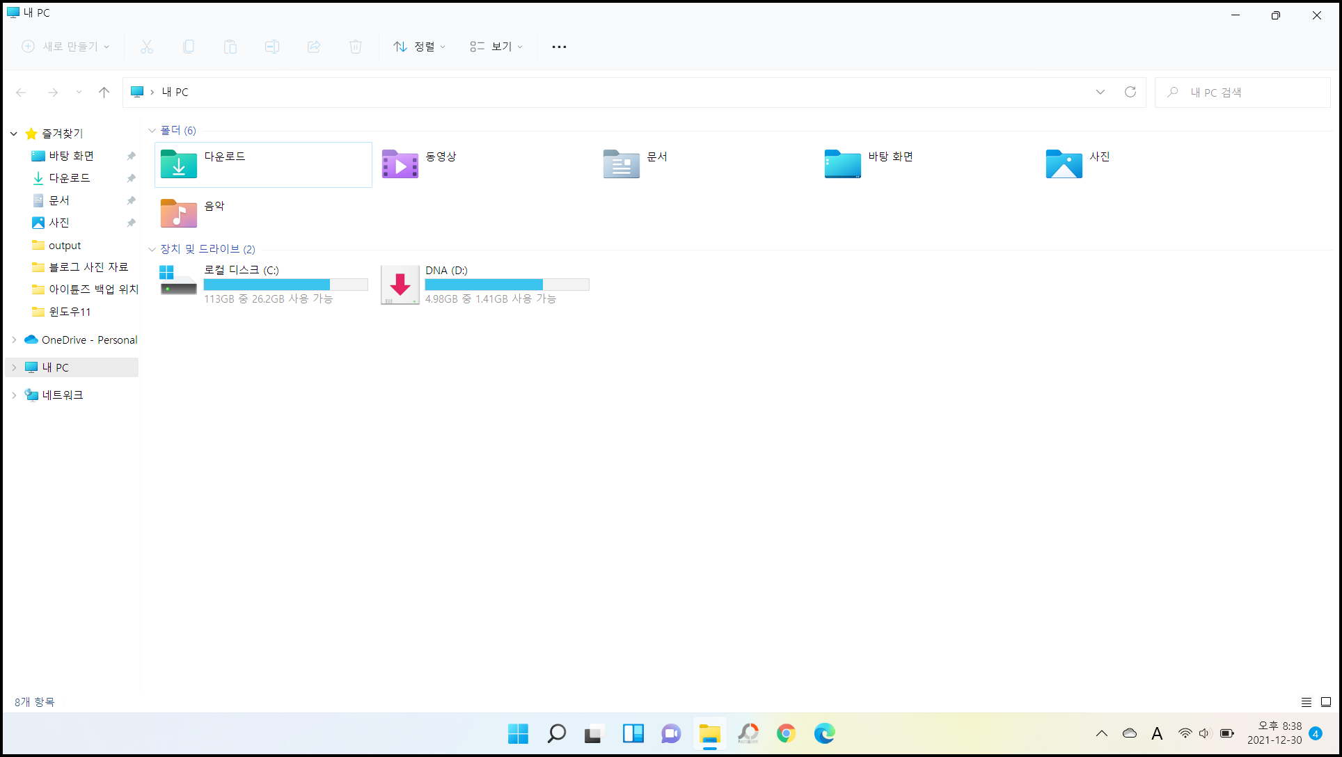Select 다운로드 in the sidebar
Viewport: 1342px width, 757px height.
pos(69,178)
